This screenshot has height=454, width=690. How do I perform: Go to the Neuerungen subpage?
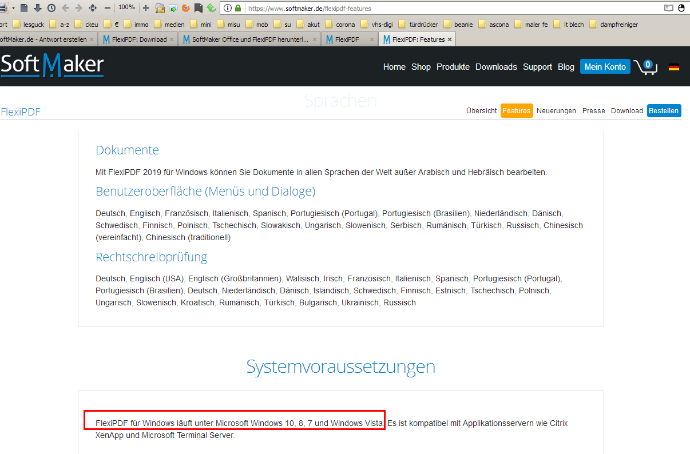pyautogui.click(x=556, y=111)
